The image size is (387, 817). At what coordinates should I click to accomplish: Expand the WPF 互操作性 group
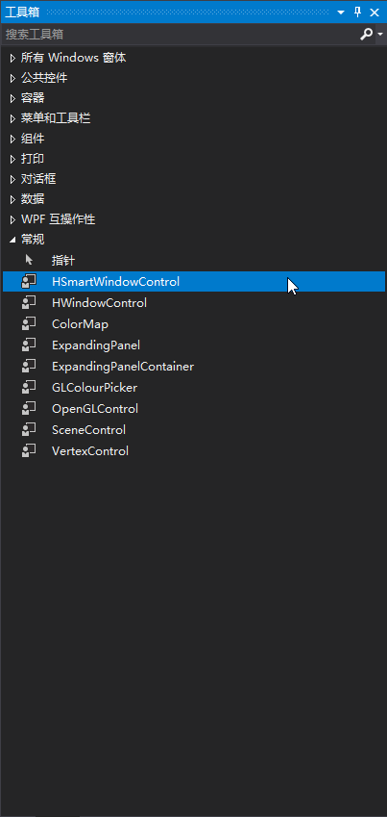click(13, 219)
